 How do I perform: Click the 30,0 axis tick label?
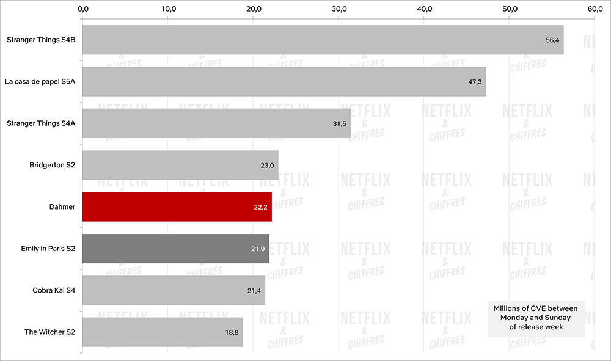[339, 9]
